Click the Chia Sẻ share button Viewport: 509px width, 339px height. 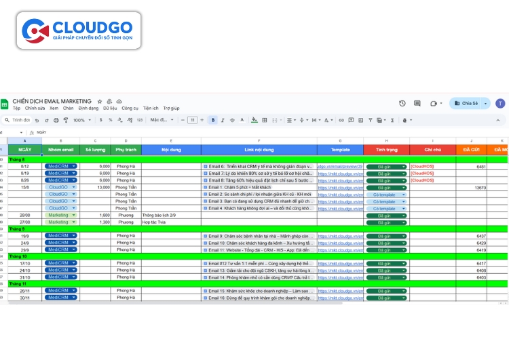pyautogui.click(x=470, y=104)
